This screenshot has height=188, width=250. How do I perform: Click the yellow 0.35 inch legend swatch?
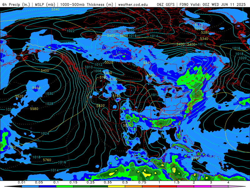[116, 186]
